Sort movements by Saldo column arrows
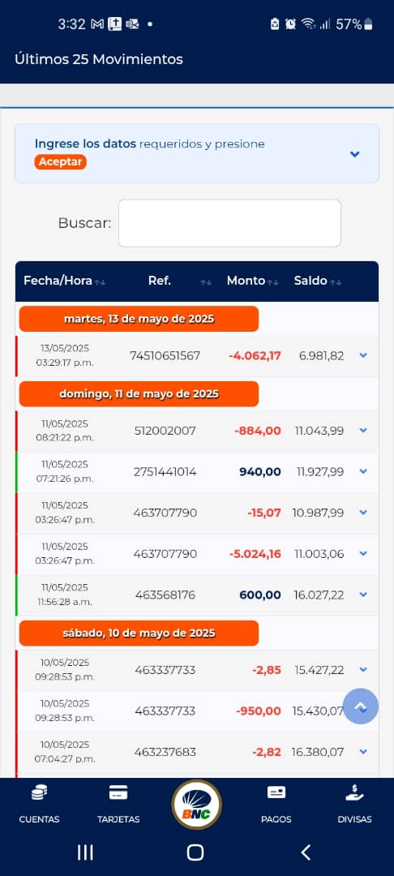The image size is (394, 876). [x=336, y=283]
